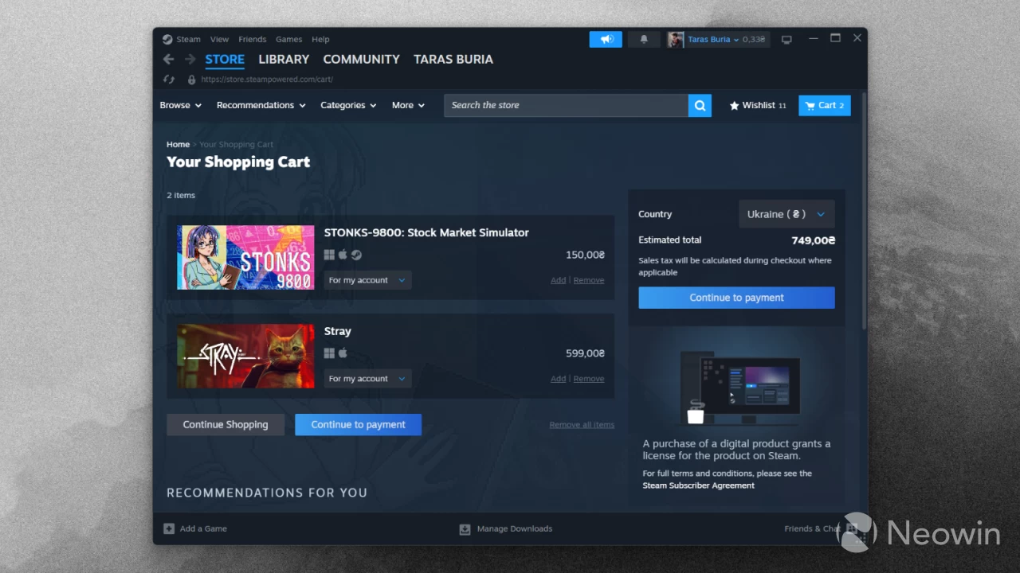Open For my account dropdown for STONKS-9800

click(367, 280)
